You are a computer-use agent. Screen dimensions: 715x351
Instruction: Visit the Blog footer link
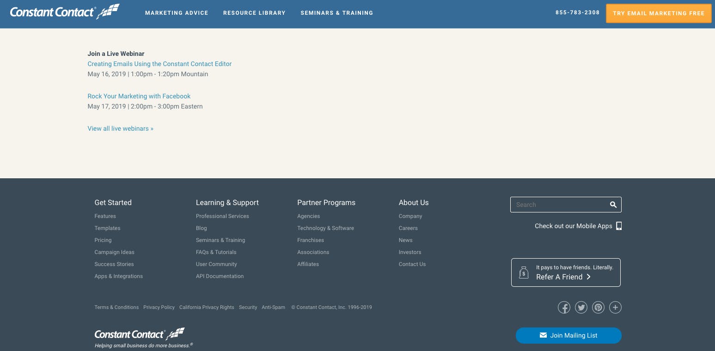coord(202,228)
